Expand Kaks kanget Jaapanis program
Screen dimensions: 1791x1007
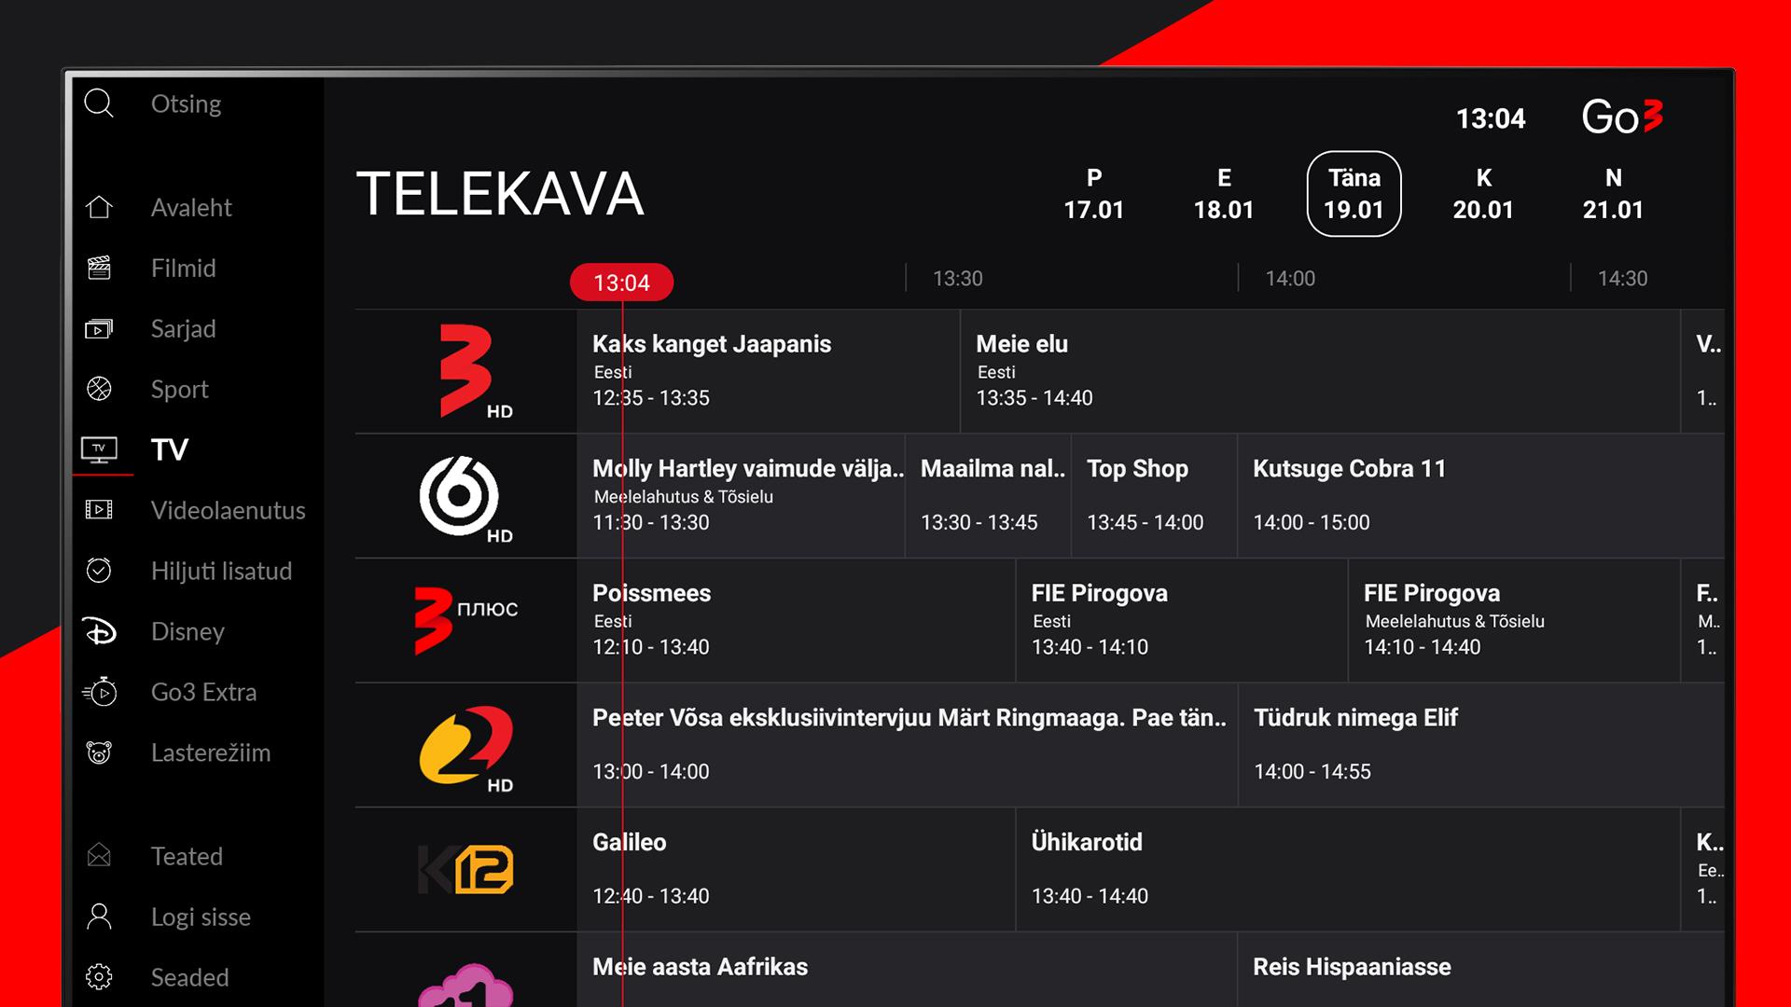pos(763,369)
